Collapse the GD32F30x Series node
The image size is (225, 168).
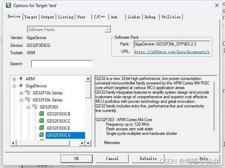click(x=21, y=100)
